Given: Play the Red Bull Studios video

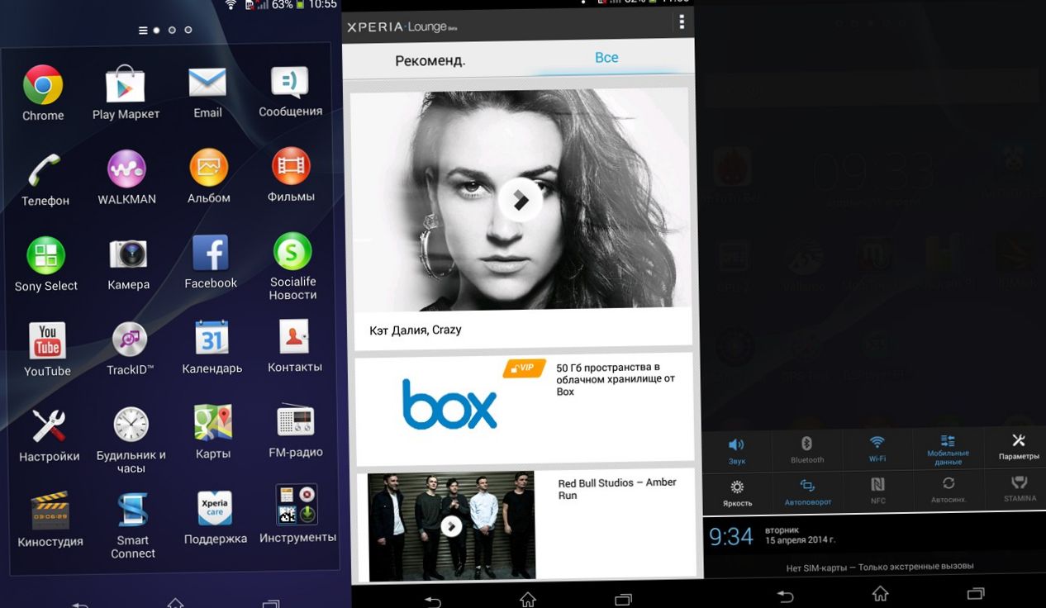Looking at the screenshot, I should [451, 525].
